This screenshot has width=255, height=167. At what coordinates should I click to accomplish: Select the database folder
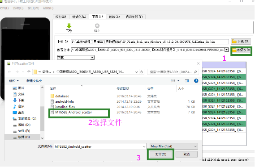[62, 96]
